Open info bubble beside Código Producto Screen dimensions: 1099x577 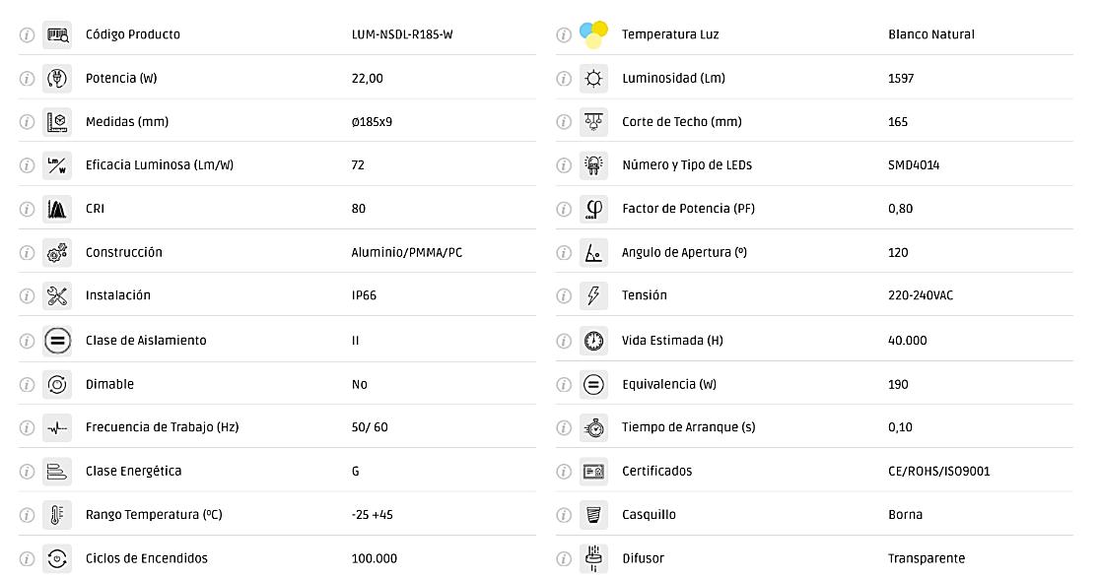point(27,34)
